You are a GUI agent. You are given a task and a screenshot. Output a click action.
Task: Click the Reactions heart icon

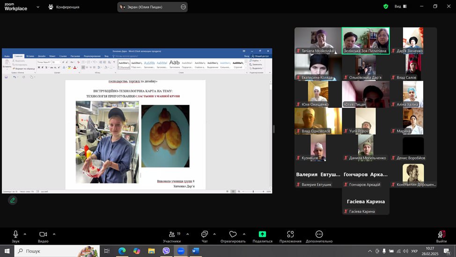pos(233,236)
